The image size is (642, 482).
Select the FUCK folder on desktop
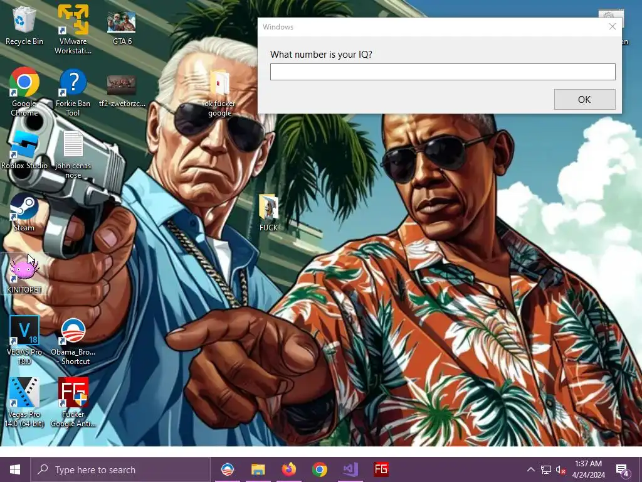click(268, 212)
